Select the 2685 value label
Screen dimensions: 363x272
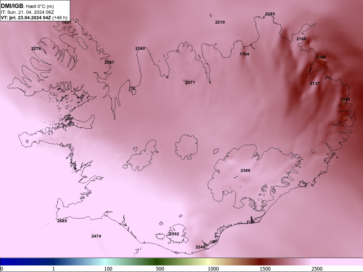(x=62, y=221)
